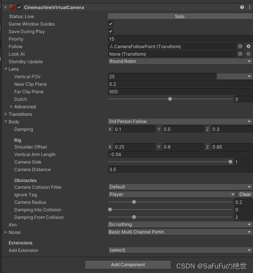Change the Body 3rd Person Follow dropdown
This screenshot has height=273, width=253.
tap(180, 121)
